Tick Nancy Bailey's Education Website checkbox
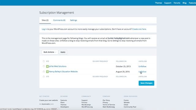This screenshot has height=110, width=196. [43, 71]
